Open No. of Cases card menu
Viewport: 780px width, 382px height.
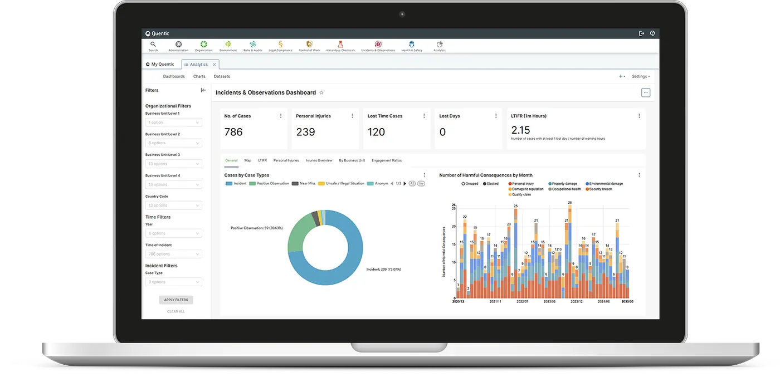point(280,116)
